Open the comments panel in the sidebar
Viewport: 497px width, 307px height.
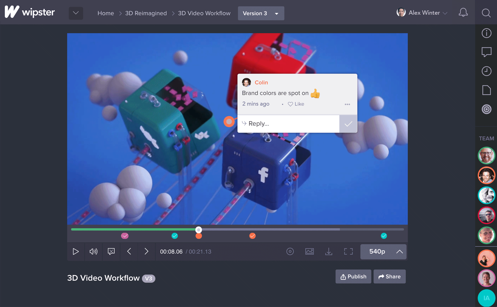486,52
